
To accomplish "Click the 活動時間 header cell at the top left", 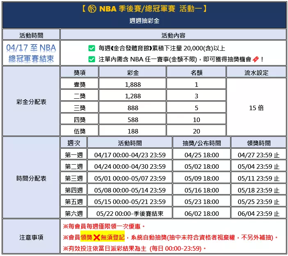I will click(31, 34).
